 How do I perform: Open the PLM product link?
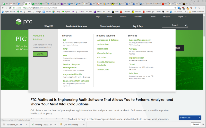(65, 56)
